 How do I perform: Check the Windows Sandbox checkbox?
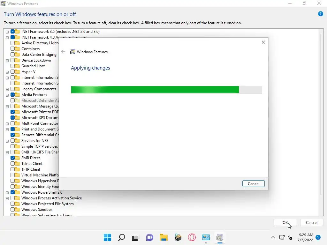coord(12,209)
